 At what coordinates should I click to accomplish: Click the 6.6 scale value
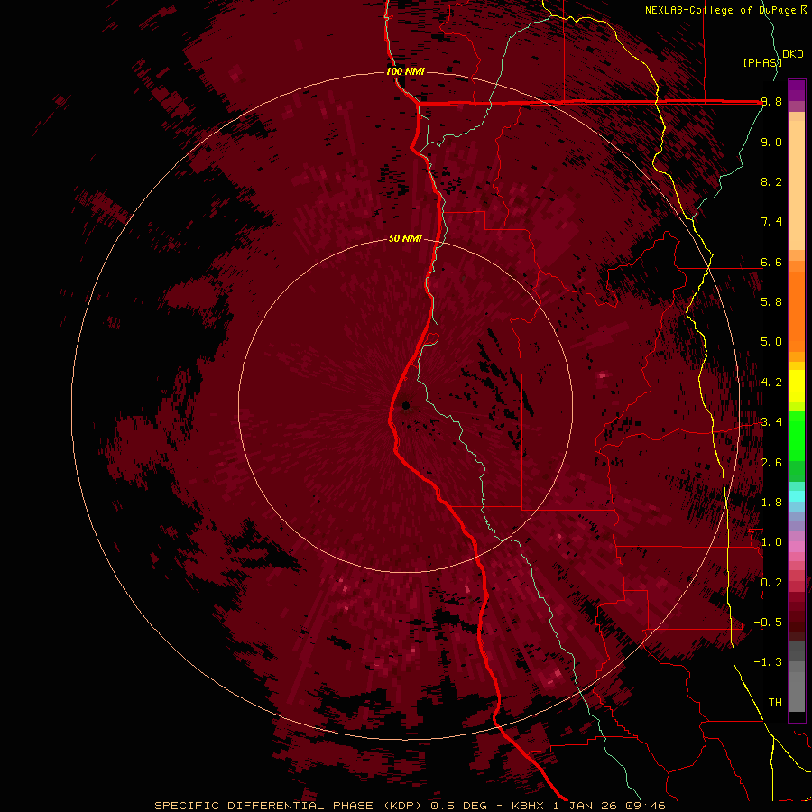(771, 262)
